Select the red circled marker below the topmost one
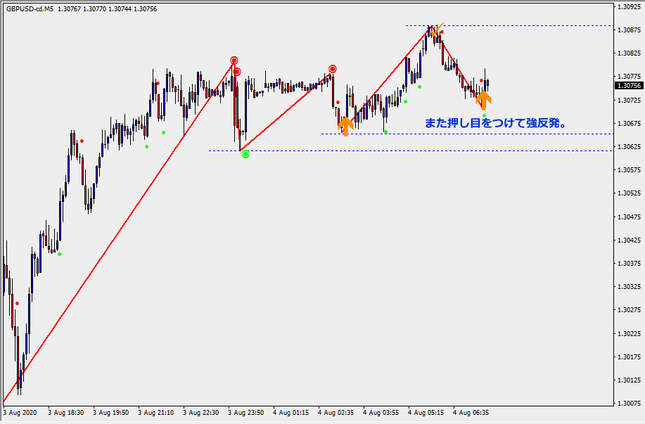The height and width of the screenshot is (424, 645). coord(237,72)
